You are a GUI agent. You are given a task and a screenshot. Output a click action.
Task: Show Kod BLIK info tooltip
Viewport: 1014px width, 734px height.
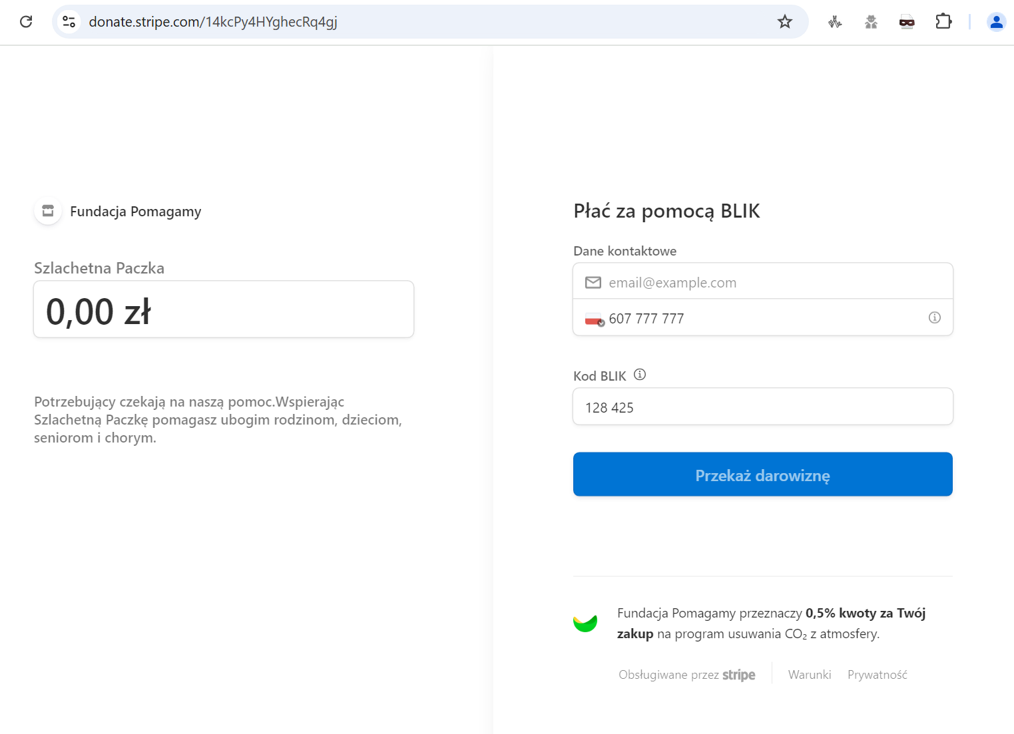pyautogui.click(x=639, y=375)
